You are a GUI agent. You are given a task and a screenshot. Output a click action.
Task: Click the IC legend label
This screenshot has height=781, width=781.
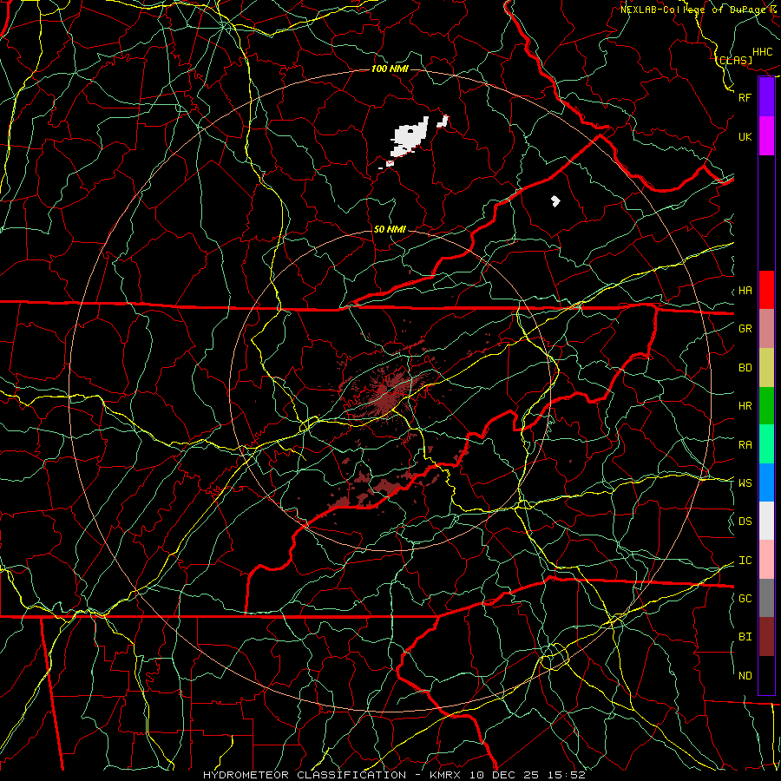point(745,561)
